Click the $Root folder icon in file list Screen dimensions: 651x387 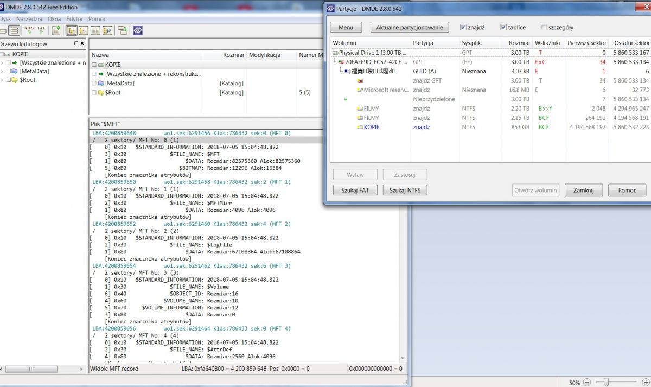[101, 92]
